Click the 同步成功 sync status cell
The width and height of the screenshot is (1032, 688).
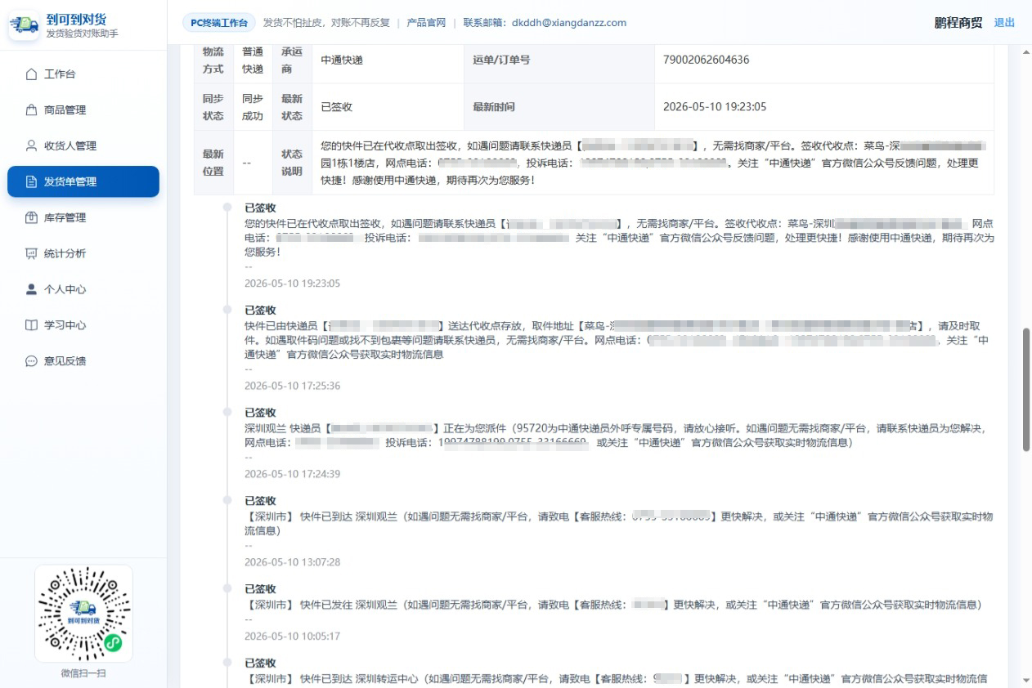click(x=253, y=107)
